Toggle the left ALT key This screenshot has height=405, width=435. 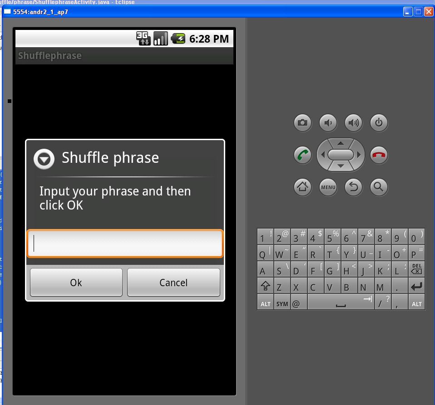[265, 304]
